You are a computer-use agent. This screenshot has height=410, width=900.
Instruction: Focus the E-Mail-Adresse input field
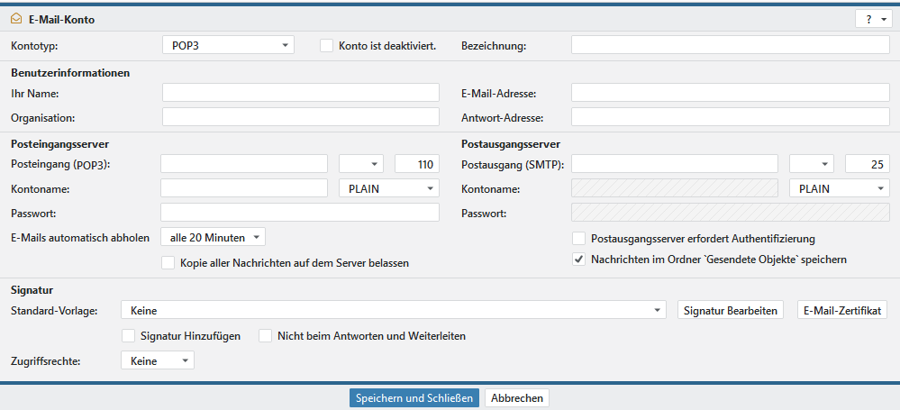[730, 92]
